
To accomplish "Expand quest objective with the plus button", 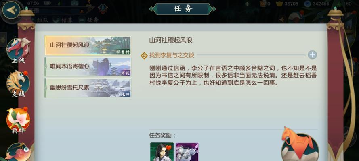I will (312, 55).
